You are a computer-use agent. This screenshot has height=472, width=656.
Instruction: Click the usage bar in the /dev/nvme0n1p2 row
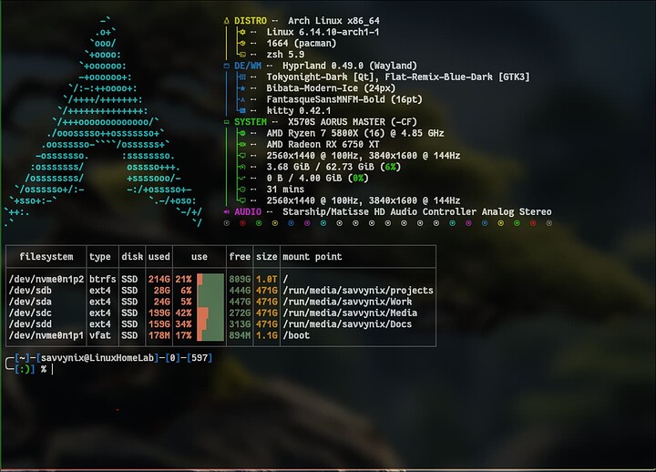[210, 279]
